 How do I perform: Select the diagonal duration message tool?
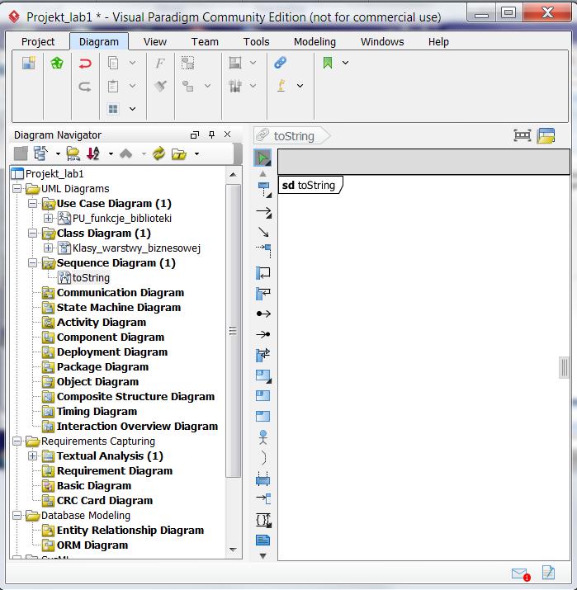pyautogui.click(x=263, y=232)
